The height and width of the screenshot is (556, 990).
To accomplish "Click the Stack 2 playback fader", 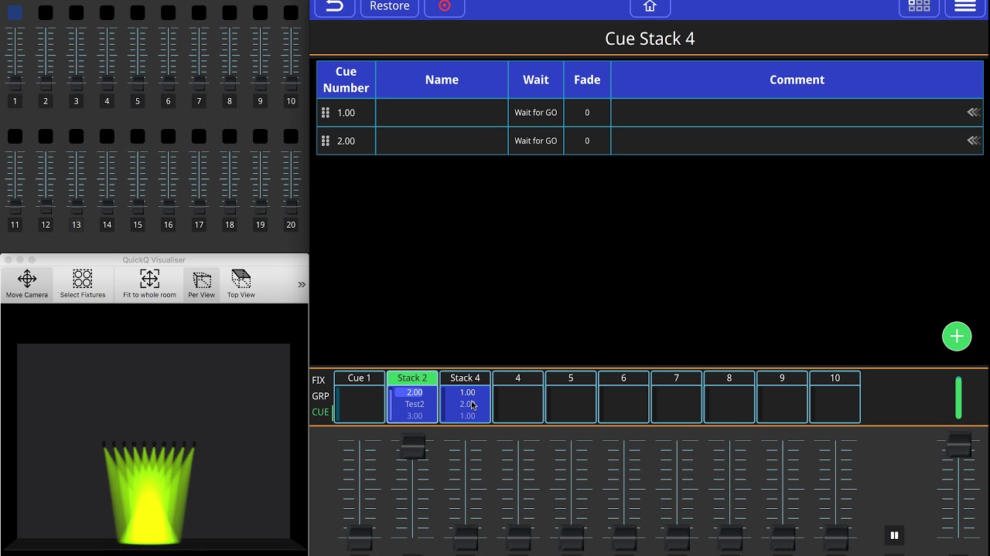I will point(412,446).
